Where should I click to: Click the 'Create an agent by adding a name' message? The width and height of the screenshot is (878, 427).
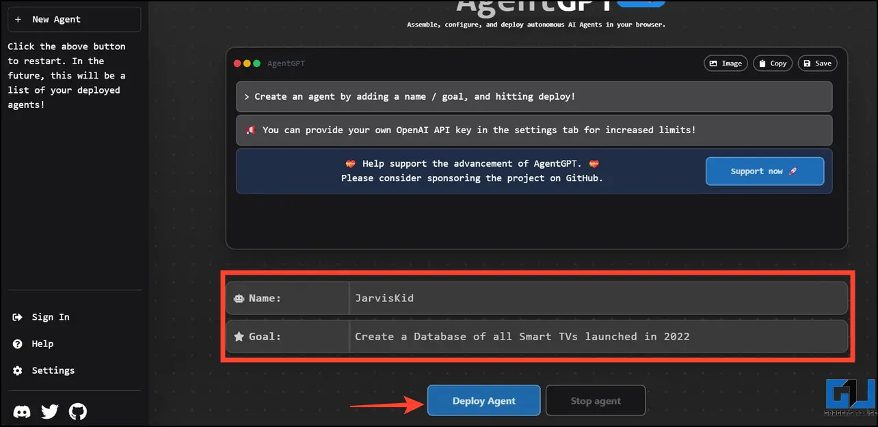[534, 96]
